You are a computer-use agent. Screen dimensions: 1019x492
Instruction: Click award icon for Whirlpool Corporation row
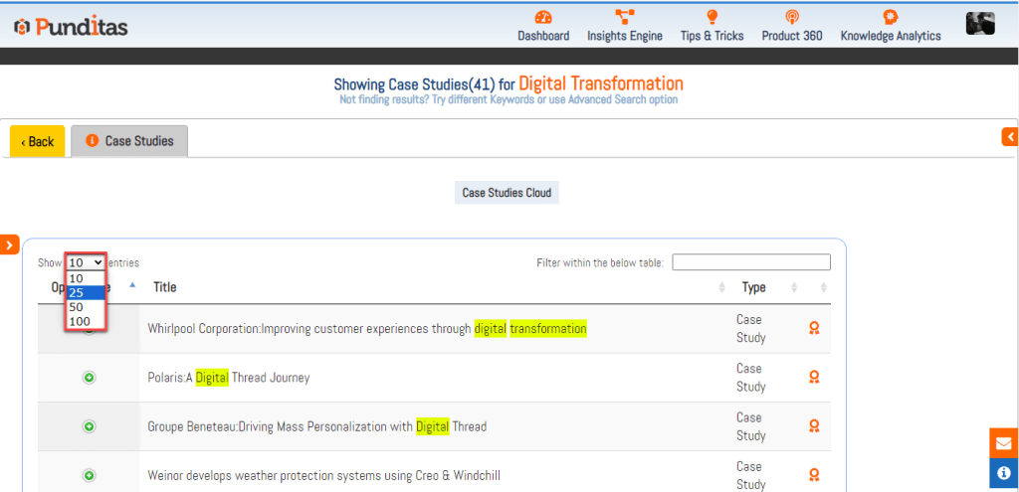(814, 329)
